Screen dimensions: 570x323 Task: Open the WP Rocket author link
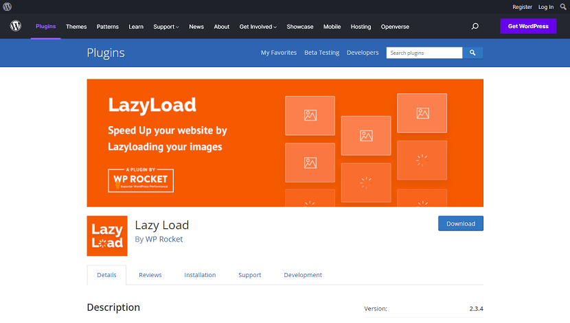pos(164,239)
